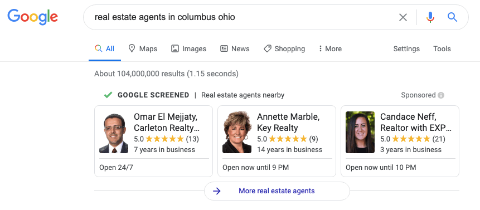Open the News tab
Image resolution: width=480 pixels, height=210 pixels.
pos(235,48)
